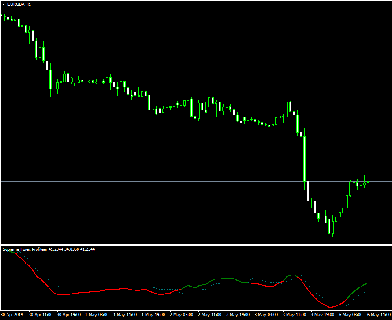Select the red indicator line's lowest trough
Image resolution: width=392 pixels, height=320 pixels.
tap(331, 307)
